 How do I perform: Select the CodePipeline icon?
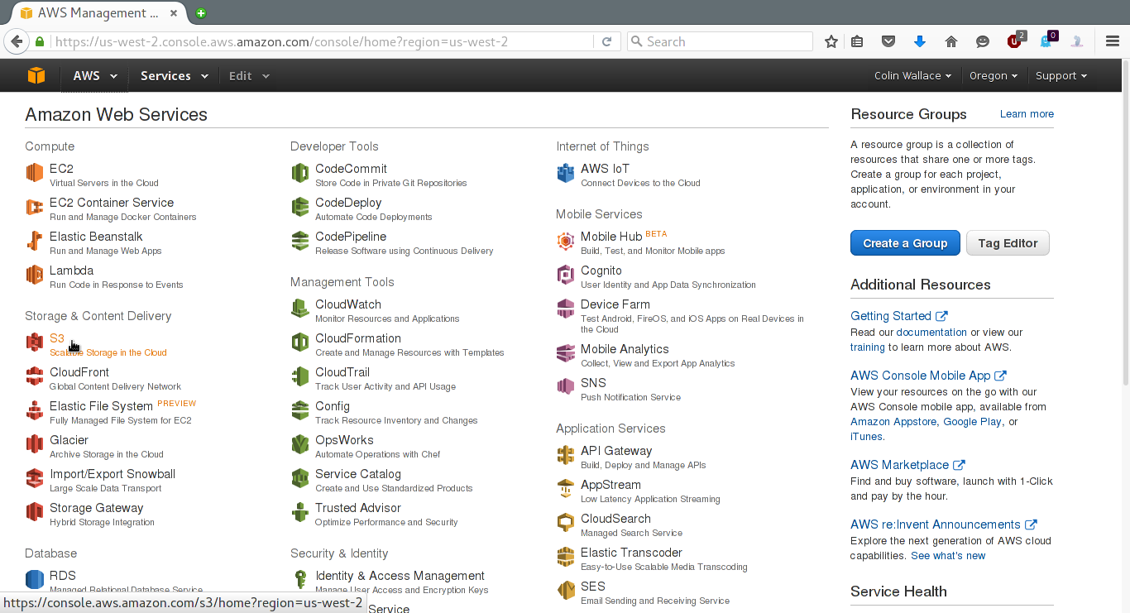[300, 241]
